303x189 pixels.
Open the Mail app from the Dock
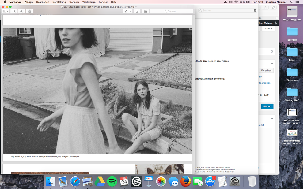63,182
